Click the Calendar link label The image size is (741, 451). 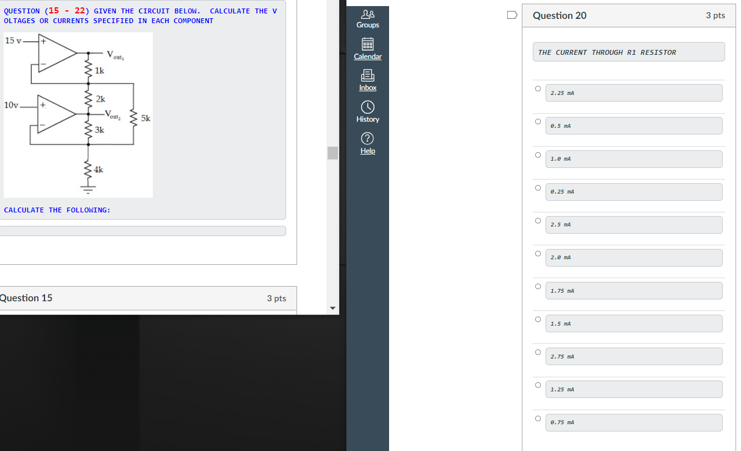(x=368, y=57)
